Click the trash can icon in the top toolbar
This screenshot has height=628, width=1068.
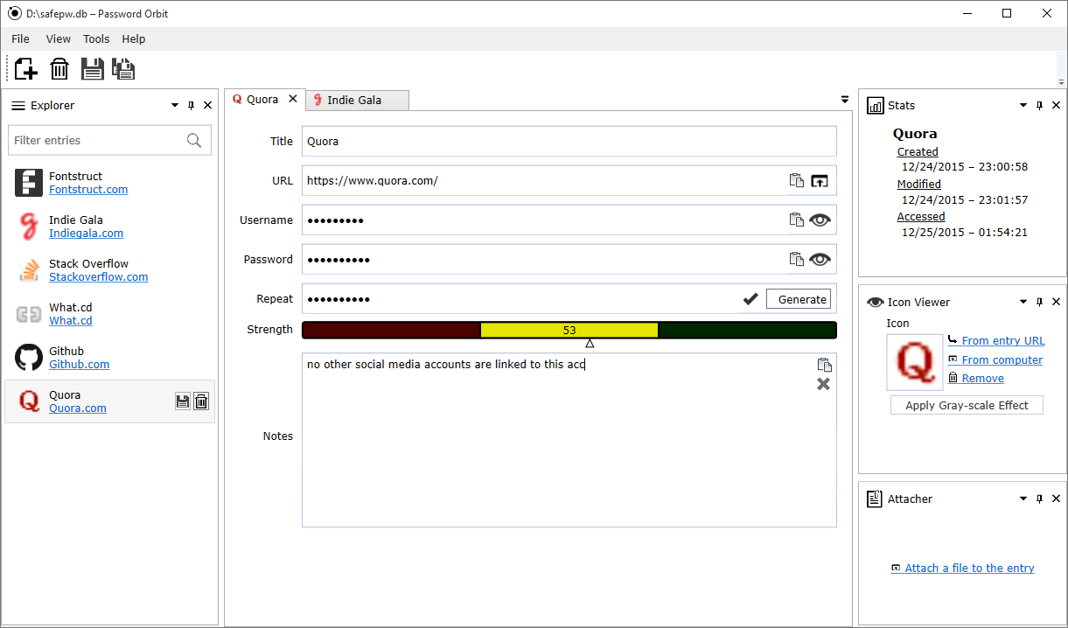(59, 69)
